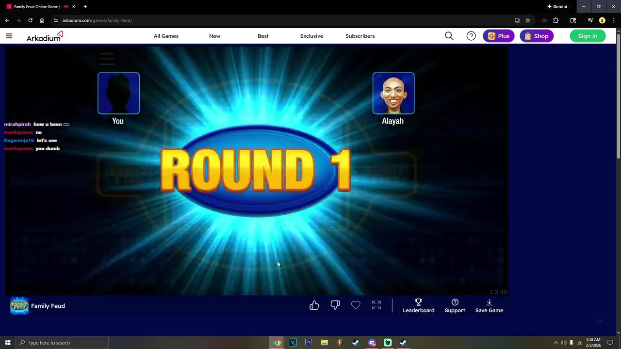Screen dimensions: 621x349
Task: Open the Shop button
Action: coord(537,36)
